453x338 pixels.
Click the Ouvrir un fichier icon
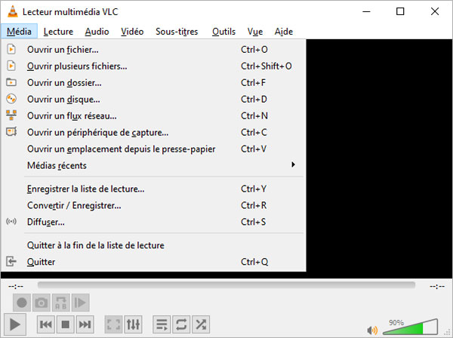[11, 49]
